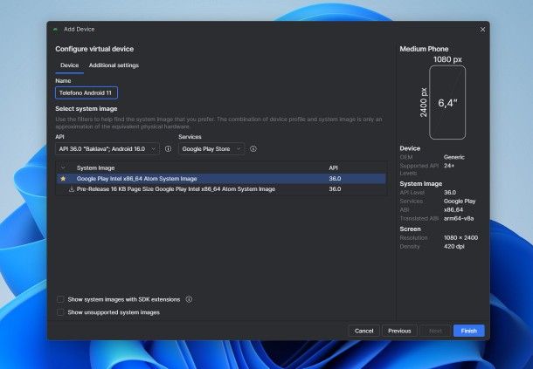Go back with the Previous button

pos(399,331)
